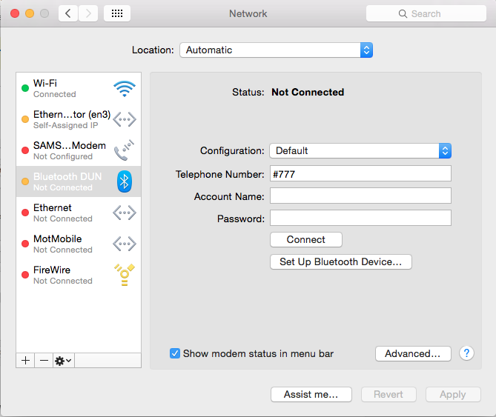Screen dimensions: 496x417
Task: Click the blue Bluetooth icon
Action: click(x=125, y=181)
